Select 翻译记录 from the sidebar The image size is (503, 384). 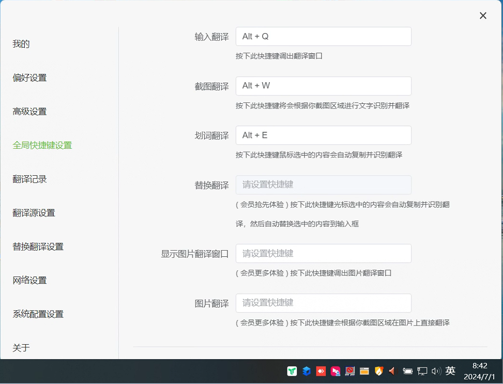tap(29, 179)
